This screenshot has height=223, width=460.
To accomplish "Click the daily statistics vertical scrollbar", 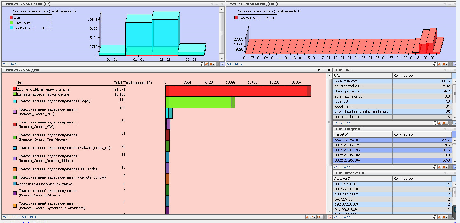I will click(x=329, y=144).
